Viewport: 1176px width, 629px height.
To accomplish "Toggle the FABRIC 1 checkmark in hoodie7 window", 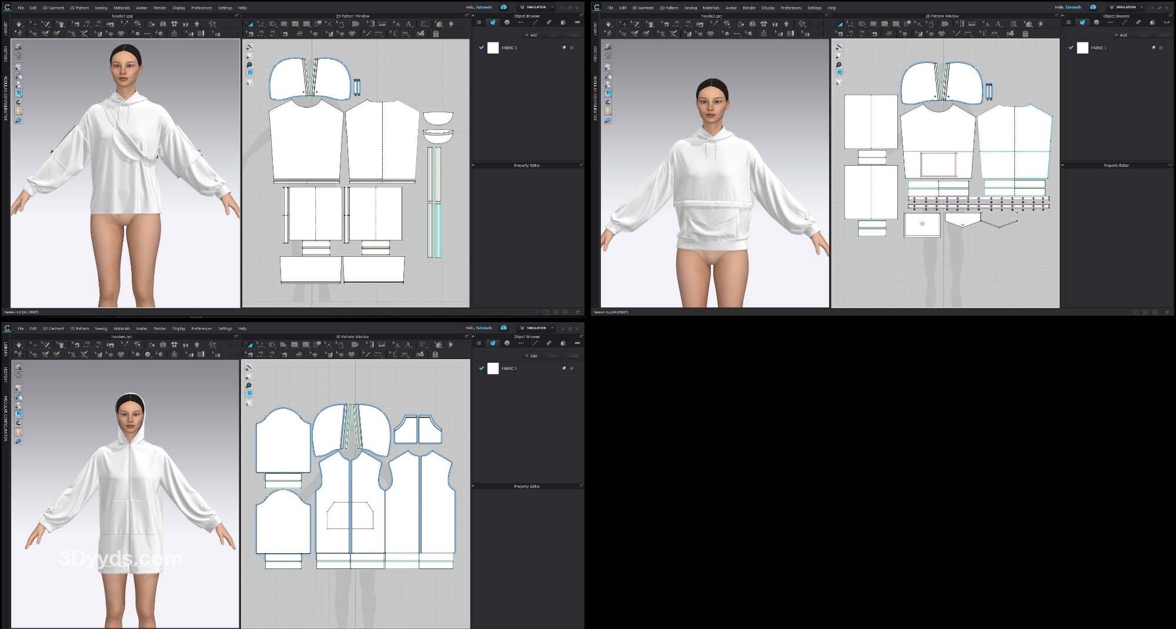I will coord(482,48).
